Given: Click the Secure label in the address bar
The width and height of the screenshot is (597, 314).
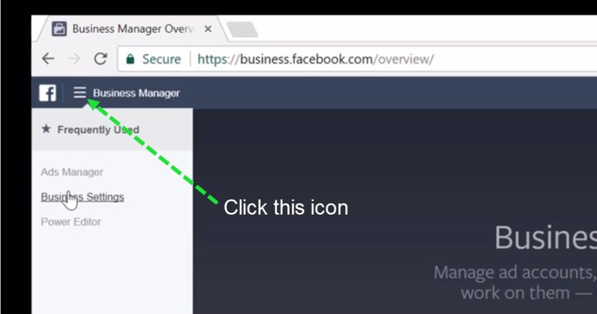Looking at the screenshot, I should (161, 59).
